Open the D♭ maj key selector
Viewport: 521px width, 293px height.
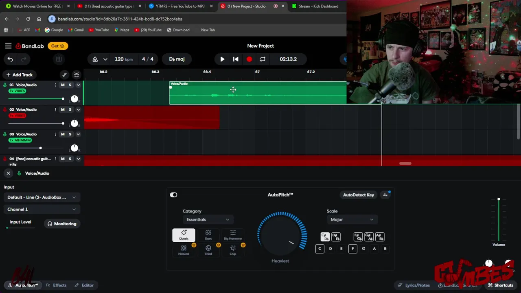pyautogui.click(x=177, y=59)
